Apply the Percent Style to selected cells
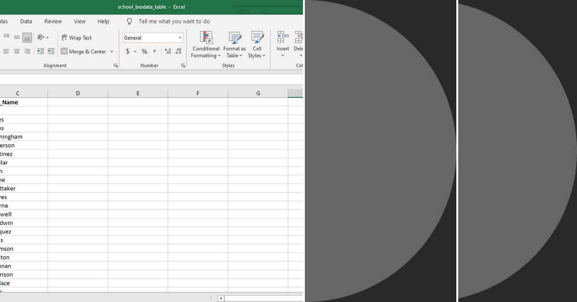The height and width of the screenshot is (302, 577). click(x=144, y=51)
